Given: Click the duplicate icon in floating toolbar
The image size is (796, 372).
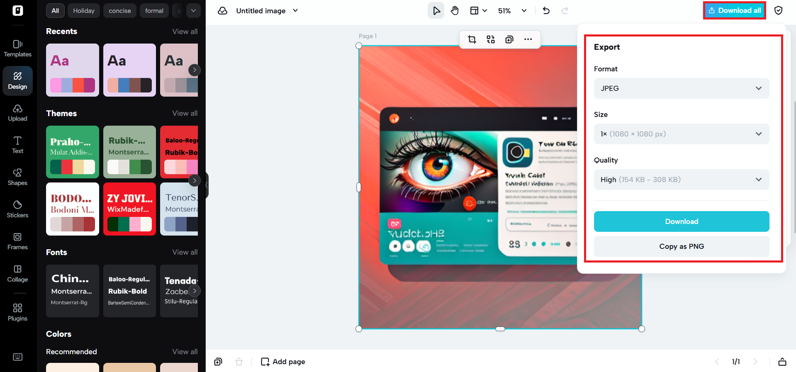Looking at the screenshot, I should tap(509, 39).
